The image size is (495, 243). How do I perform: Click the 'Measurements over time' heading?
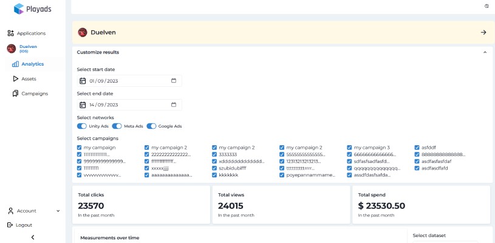pyautogui.click(x=109, y=238)
